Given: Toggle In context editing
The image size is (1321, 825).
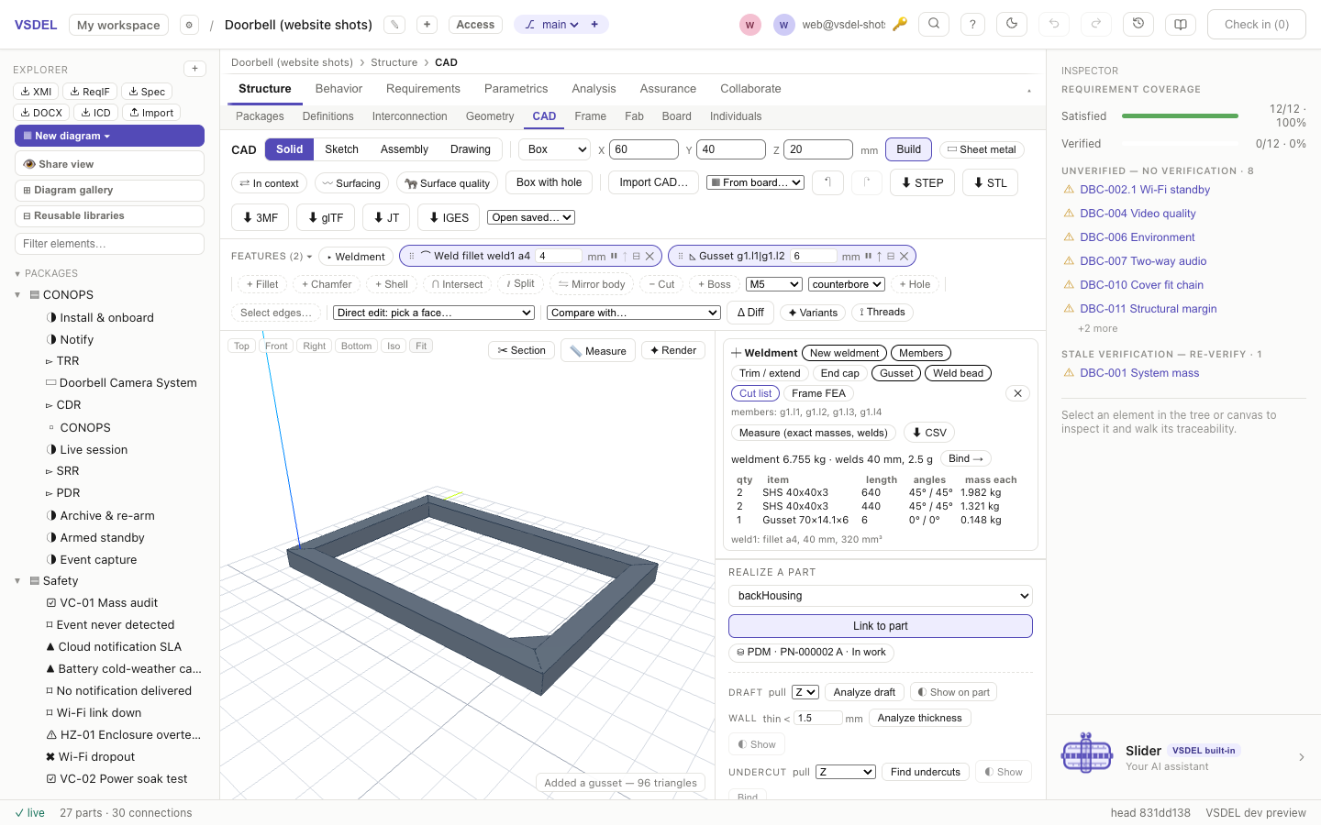Looking at the screenshot, I should point(270,183).
